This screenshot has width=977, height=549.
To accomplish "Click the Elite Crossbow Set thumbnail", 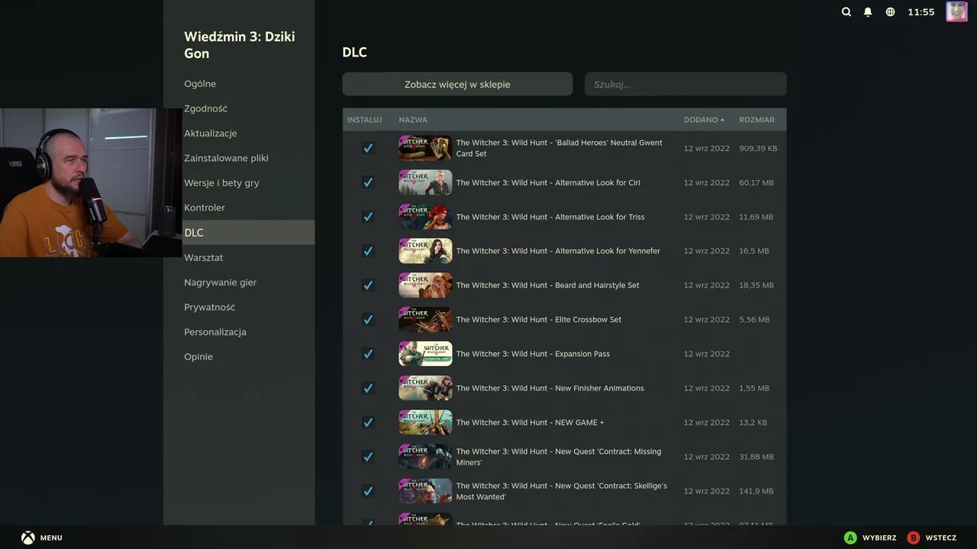I will point(425,319).
